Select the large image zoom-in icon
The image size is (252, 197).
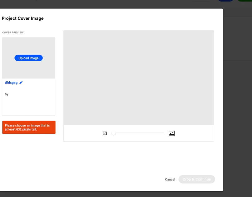[172, 133]
